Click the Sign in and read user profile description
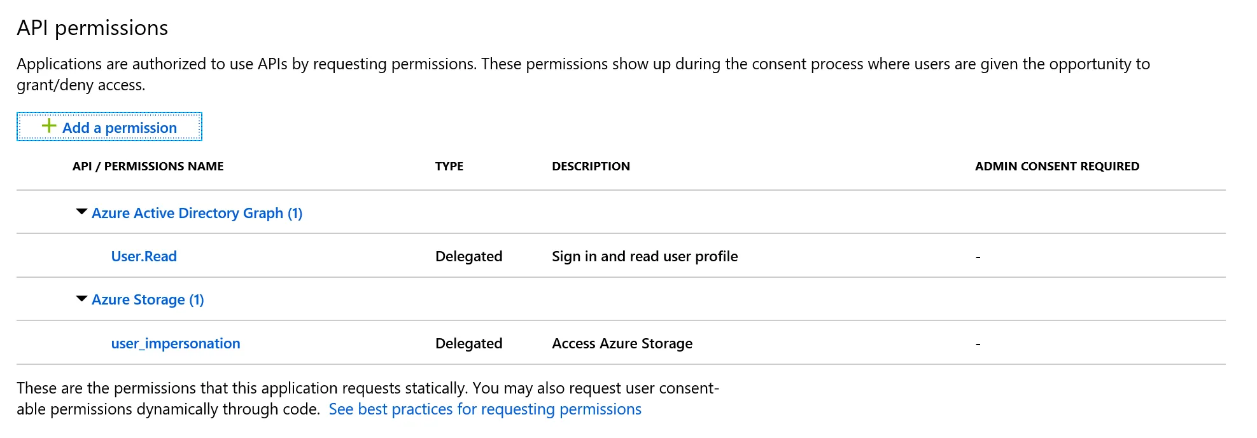This screenshot has width=1257, height=438. pos(645,256)
